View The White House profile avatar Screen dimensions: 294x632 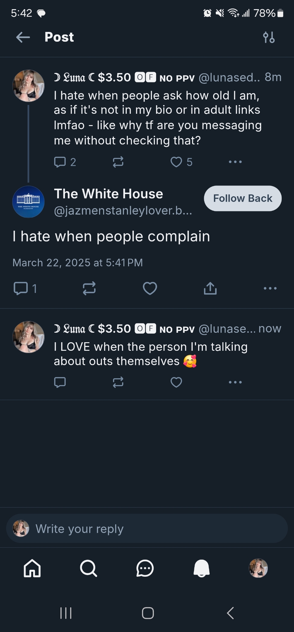click(x=28, y=202)
